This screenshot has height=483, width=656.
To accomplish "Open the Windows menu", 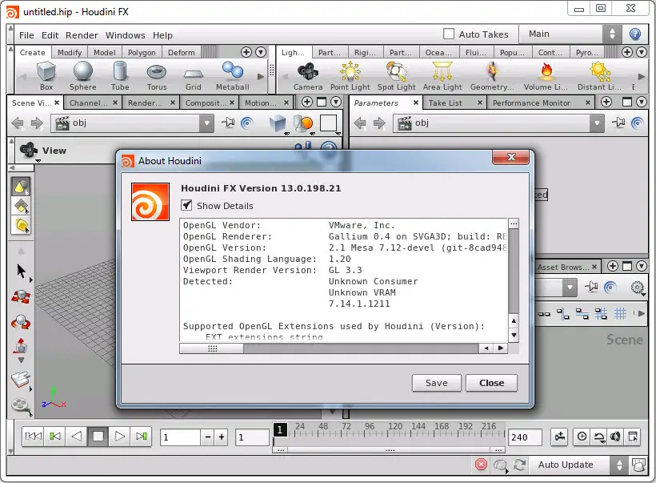I will (x=125, y=35).
